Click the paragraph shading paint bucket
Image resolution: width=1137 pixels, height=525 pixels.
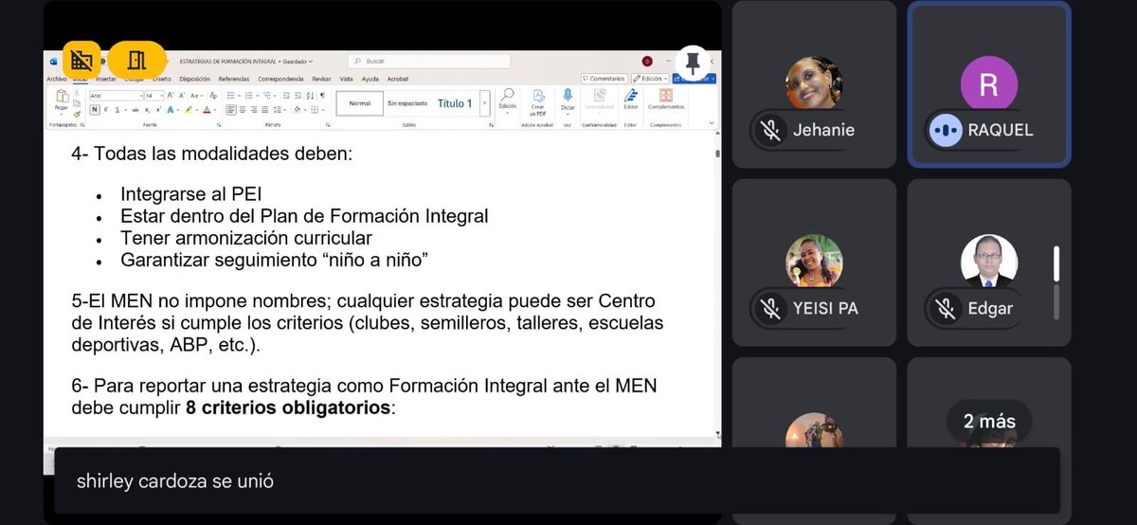coord(297,110)
